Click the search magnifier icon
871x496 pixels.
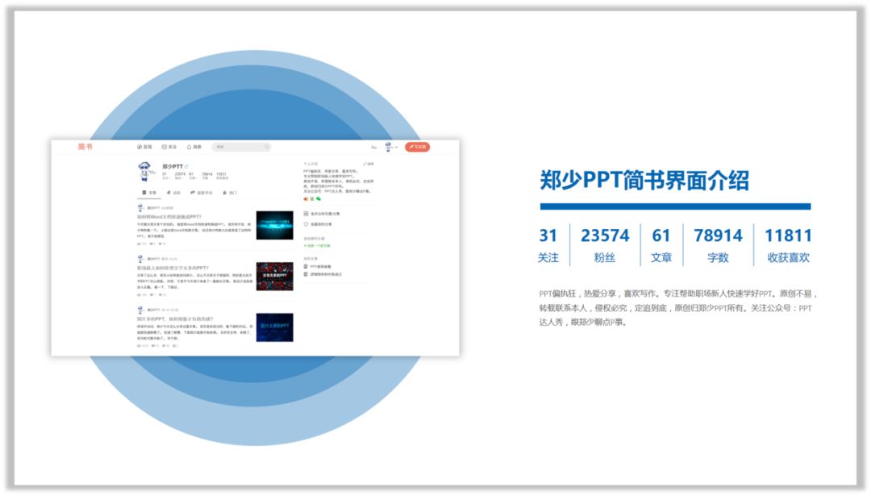click(267, 147)
